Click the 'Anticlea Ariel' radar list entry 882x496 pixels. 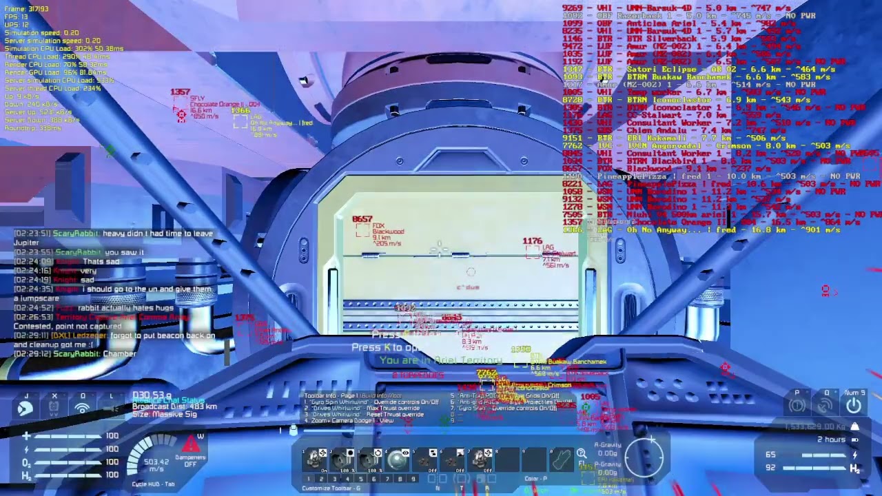click(680, 23)
